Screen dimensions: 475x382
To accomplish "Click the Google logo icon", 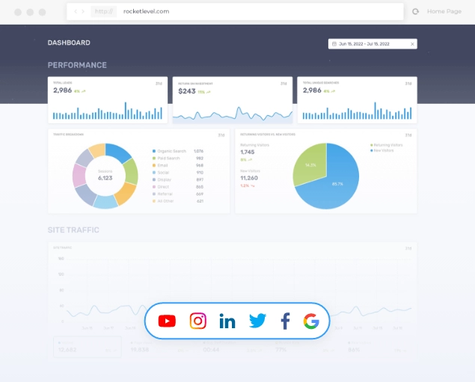I will click(311, 321).
